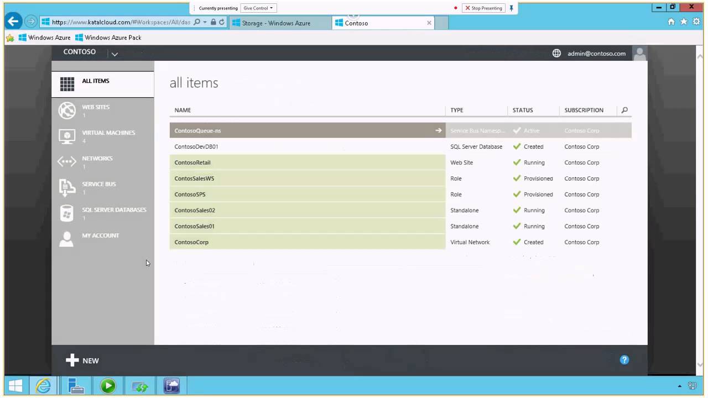Open Server Manager taskbar icon

(x=75, y=386)
